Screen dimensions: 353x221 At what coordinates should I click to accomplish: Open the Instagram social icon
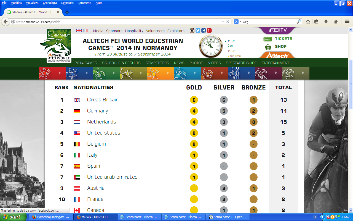click(x=192, y=31)
